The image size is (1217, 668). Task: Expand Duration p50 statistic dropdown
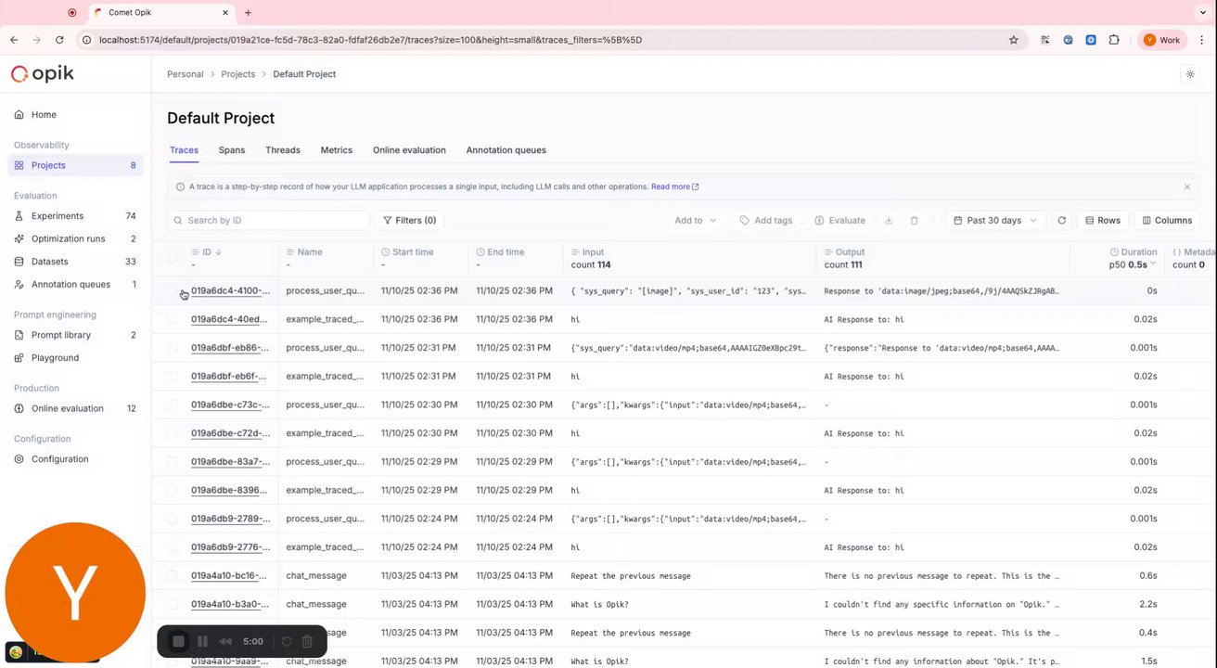click(x=1134, y=264)
